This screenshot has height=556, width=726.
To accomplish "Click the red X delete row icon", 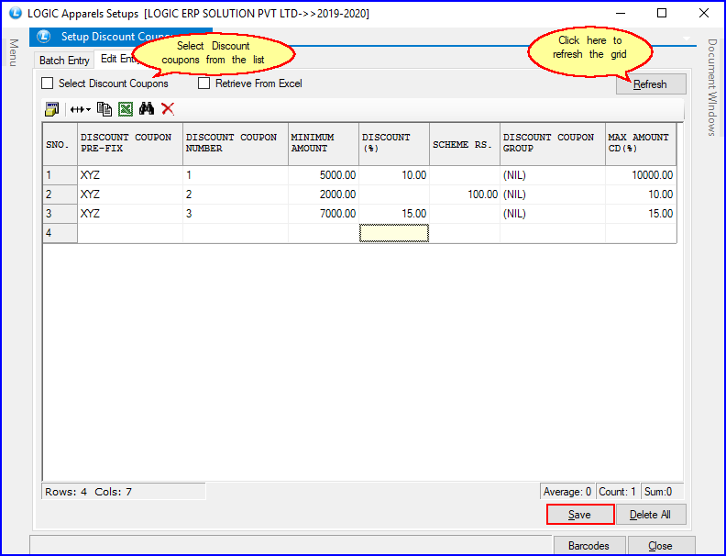I will click(x=168, y=109).
